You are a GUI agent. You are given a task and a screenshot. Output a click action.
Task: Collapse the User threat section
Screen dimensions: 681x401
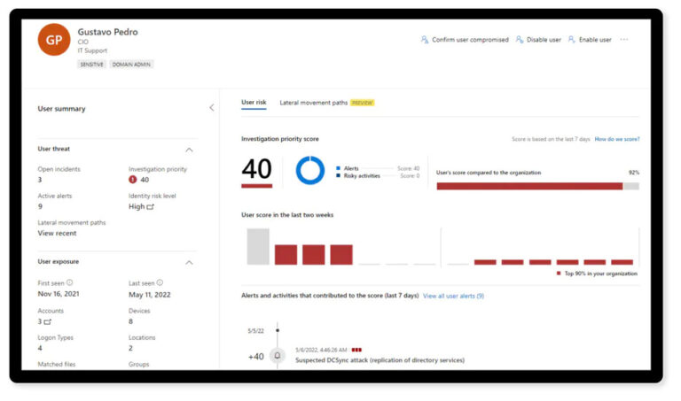(189, 150)
